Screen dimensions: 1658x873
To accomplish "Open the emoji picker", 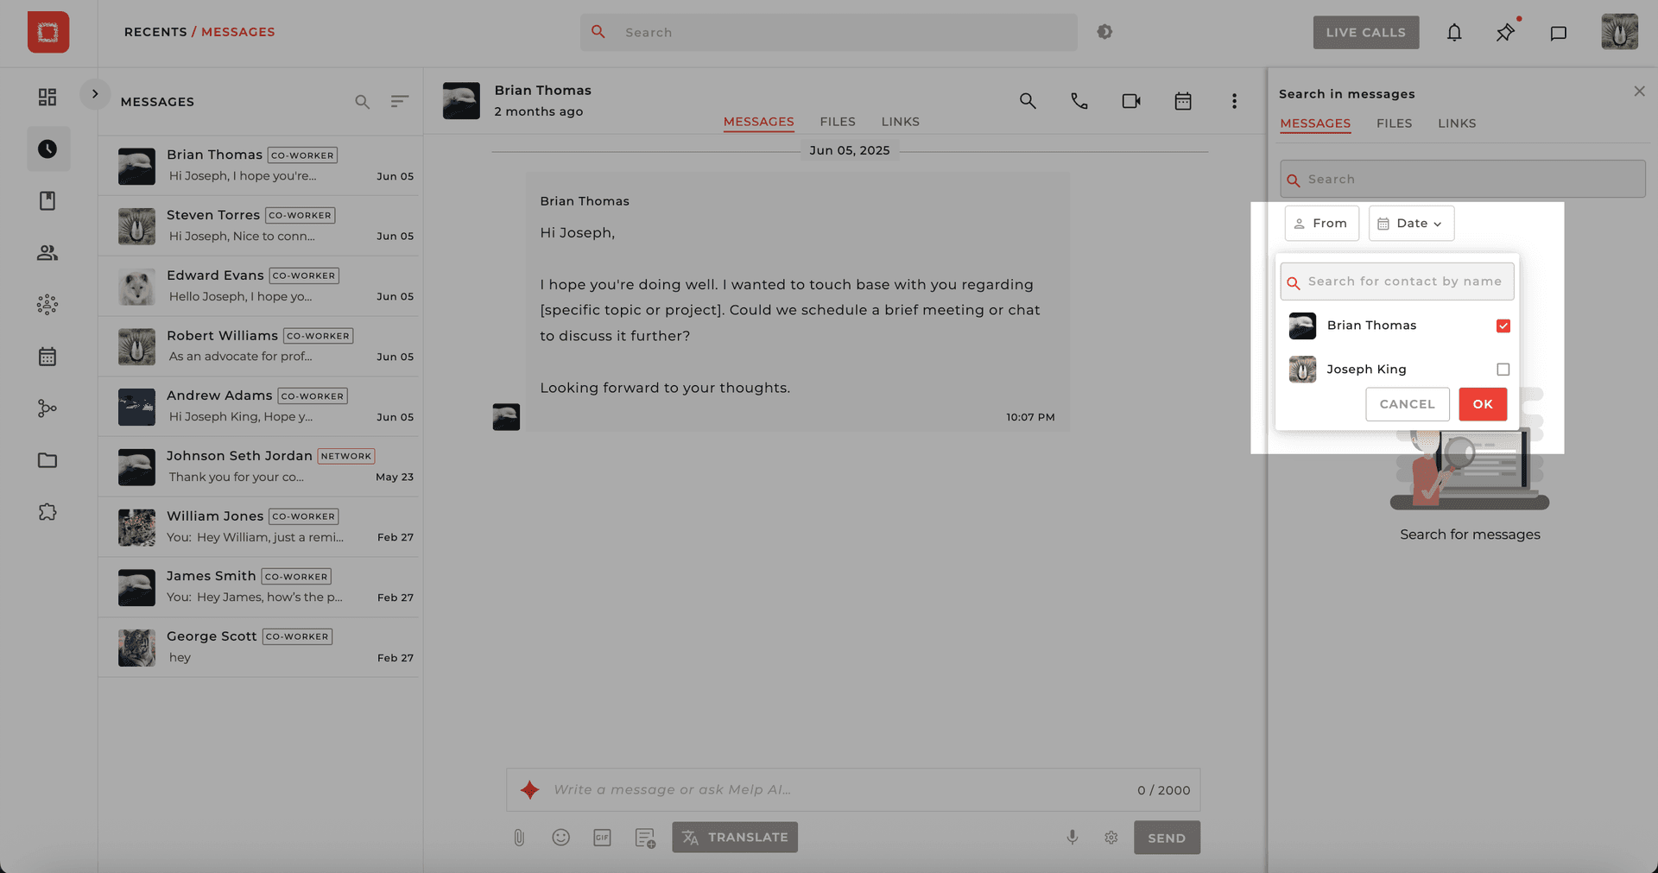I will tap(560, 838).
